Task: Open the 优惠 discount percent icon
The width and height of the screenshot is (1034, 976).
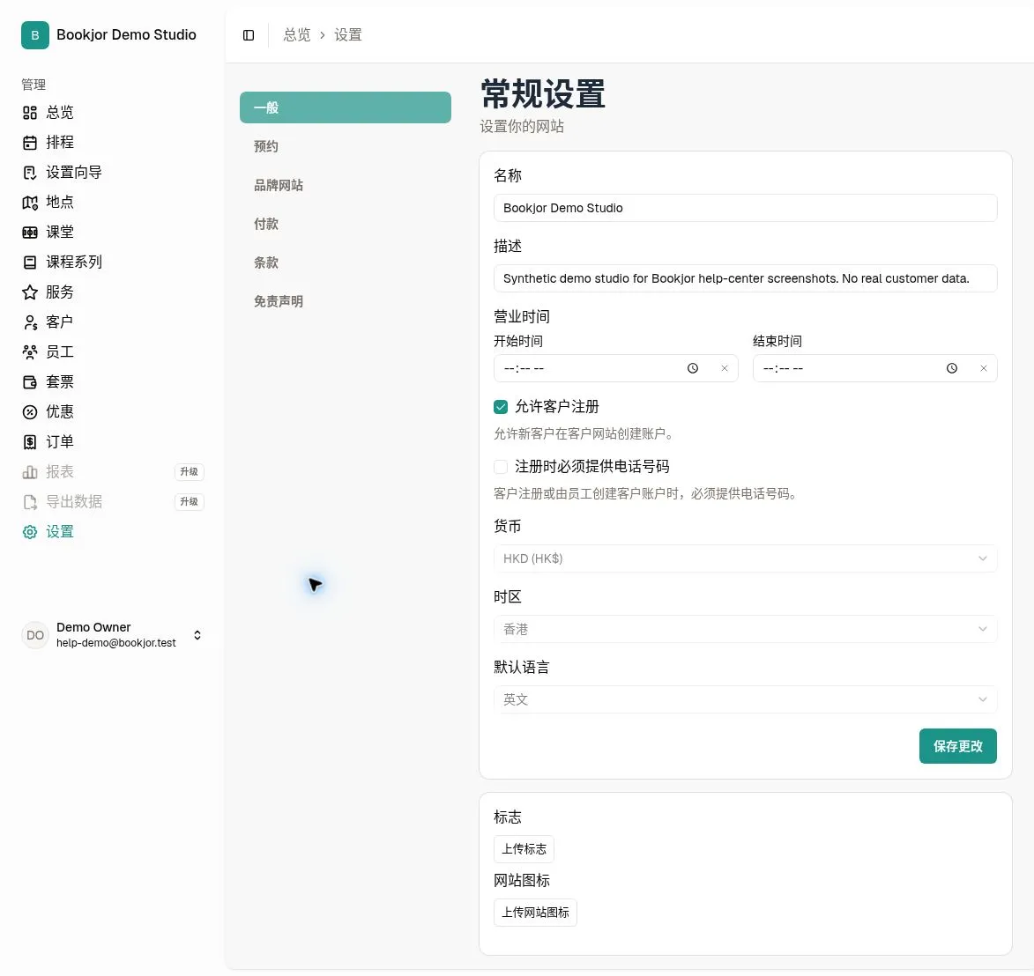Action: tap(30, 412)
